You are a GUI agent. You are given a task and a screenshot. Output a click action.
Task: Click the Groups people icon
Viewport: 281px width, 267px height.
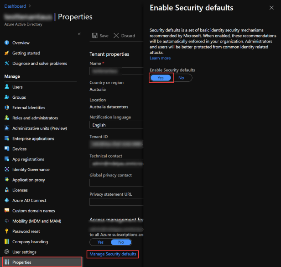pos(7,97)
